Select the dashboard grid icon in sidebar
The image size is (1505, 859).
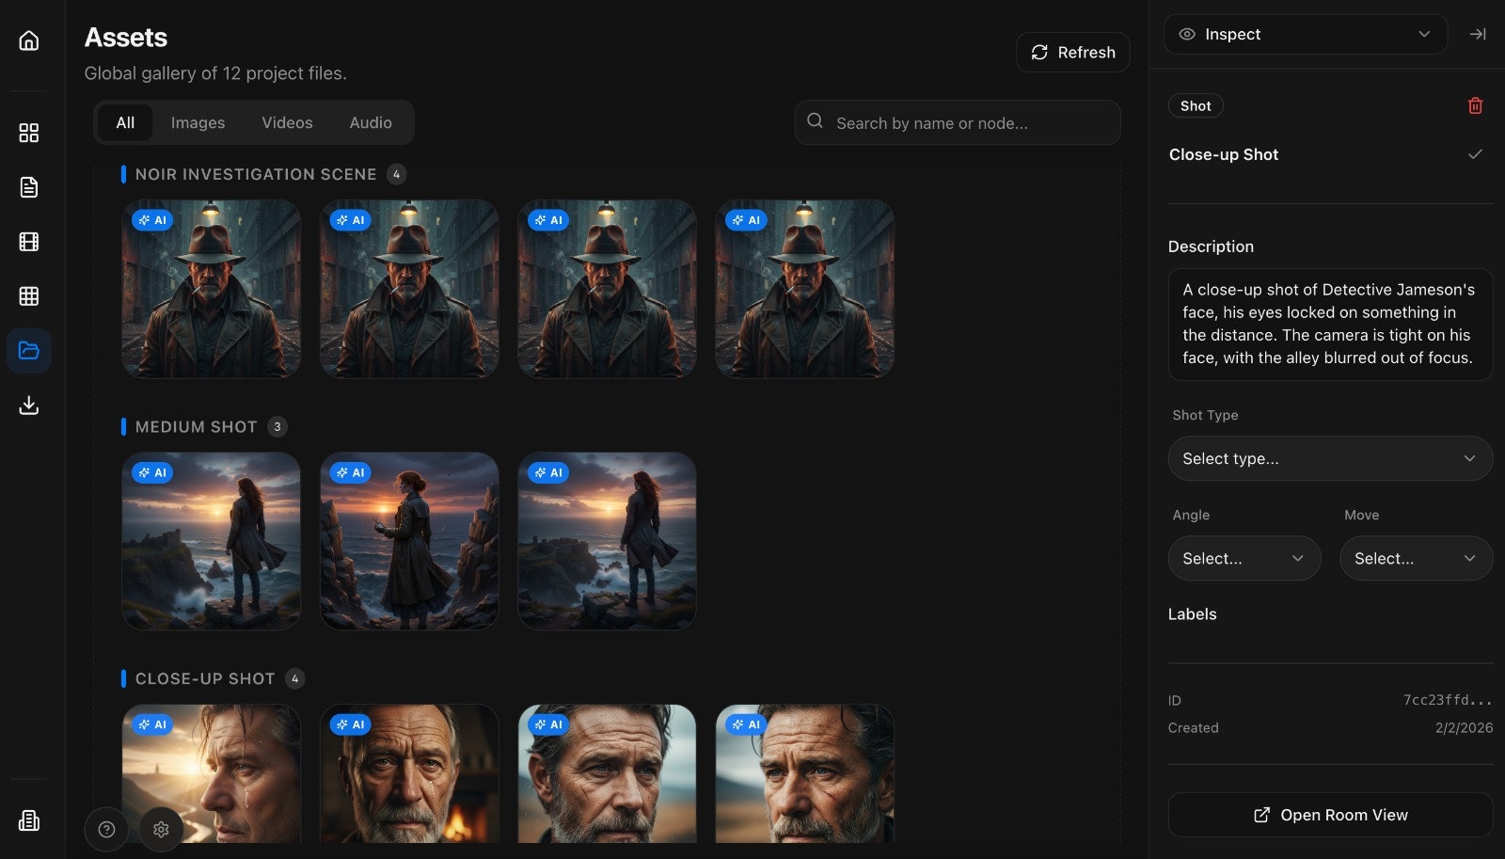tap(28, 133)
